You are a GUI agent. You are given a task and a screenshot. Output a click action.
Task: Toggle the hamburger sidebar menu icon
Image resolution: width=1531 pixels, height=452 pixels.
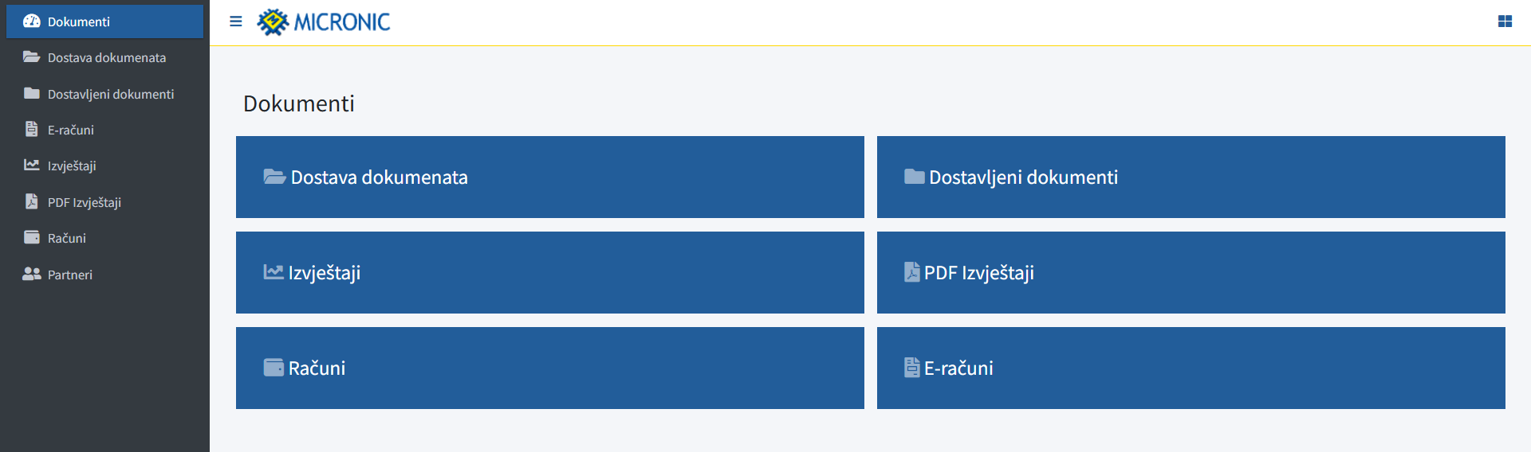[x=235, y=21]
